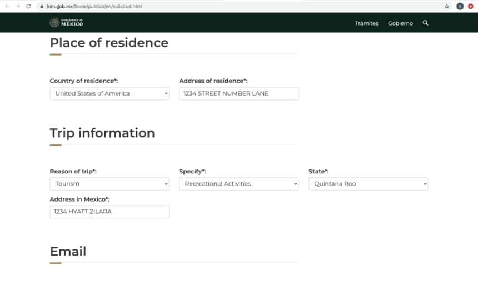Click the Email heading

pos(68,252)
